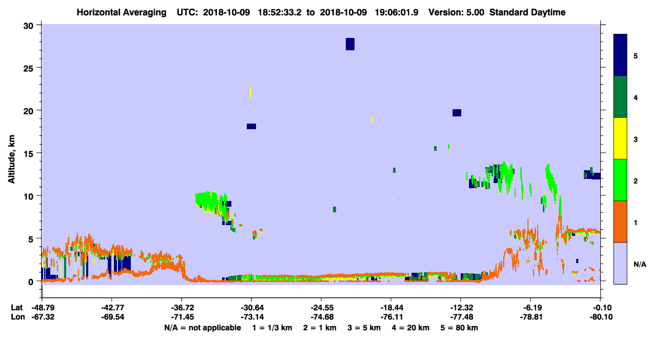Click the altitude tick label 20
Viewport: 667px width, 342px height.
[30, 111]
